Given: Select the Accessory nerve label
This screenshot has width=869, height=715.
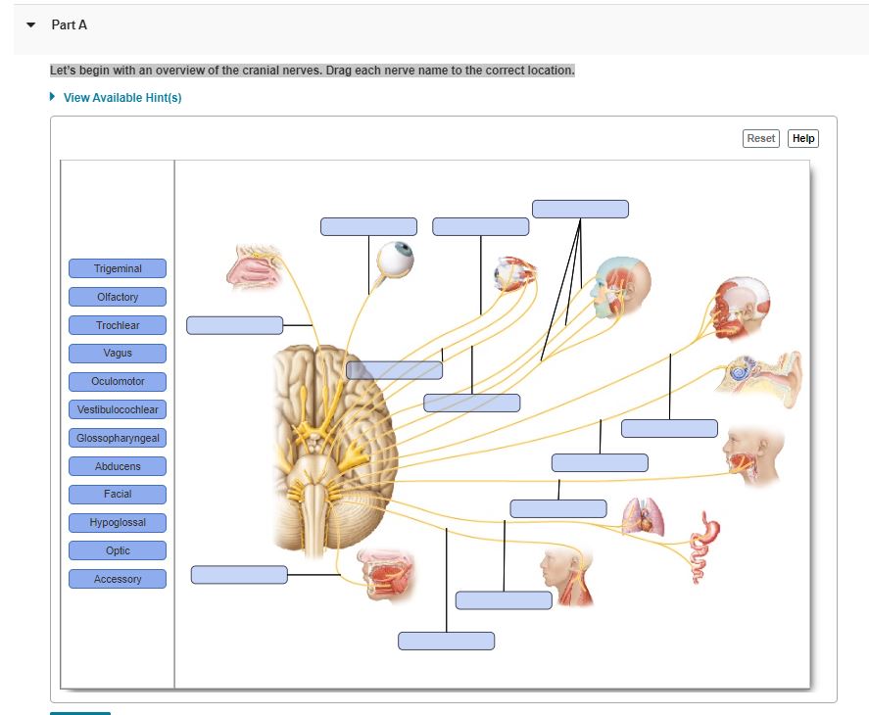Looking at the screenshot, I should click(118, 579).
